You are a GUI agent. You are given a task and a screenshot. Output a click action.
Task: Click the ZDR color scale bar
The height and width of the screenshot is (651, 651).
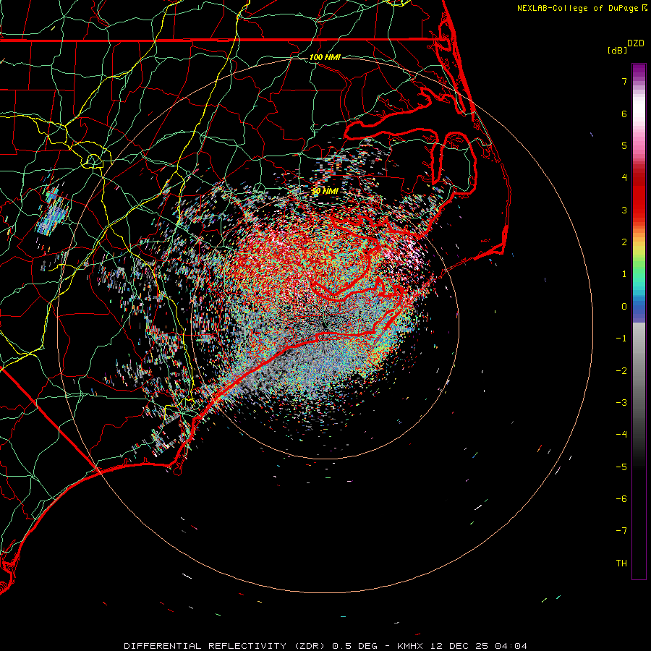tap(639, 321)
